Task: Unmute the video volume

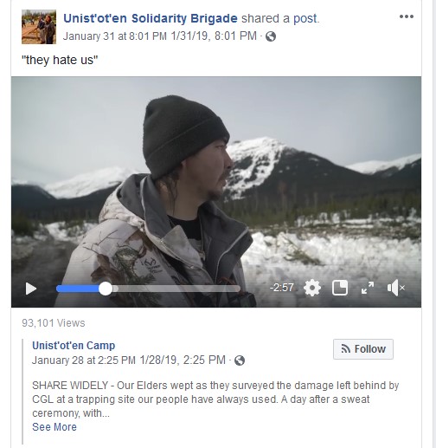Action: [395, 288]
